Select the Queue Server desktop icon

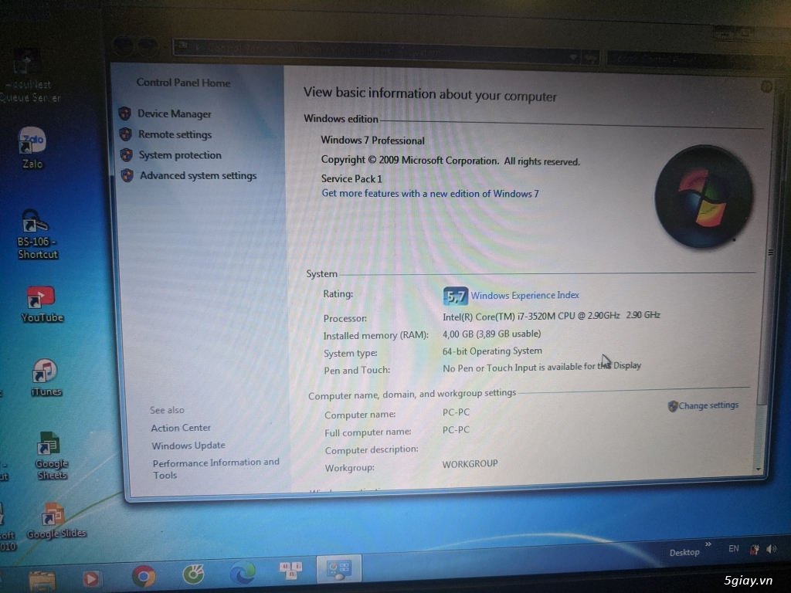pos(28,76)
